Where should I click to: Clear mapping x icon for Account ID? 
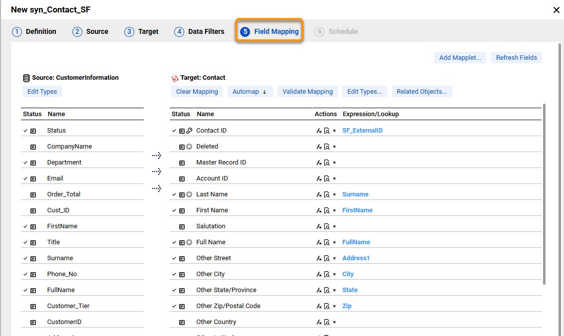(x=334, y=178)
